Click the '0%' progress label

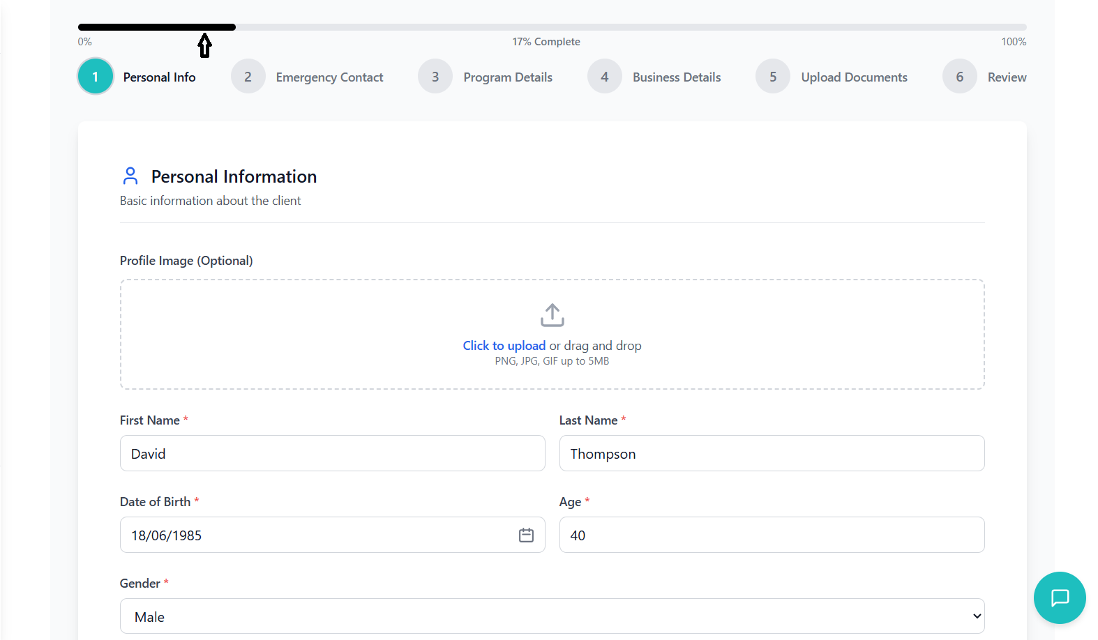85,42
